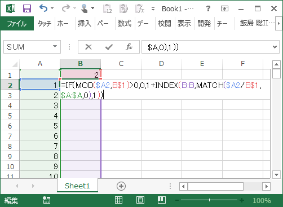Click the Excel application logo icon

[x=11, y=8]
